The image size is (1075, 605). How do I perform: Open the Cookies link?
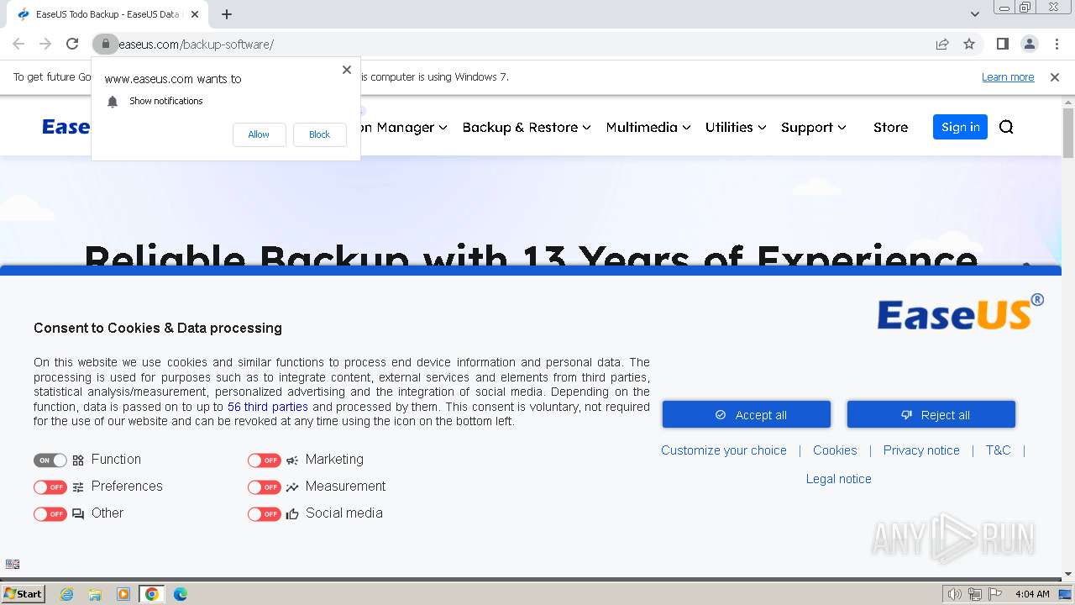coord(835,450)
